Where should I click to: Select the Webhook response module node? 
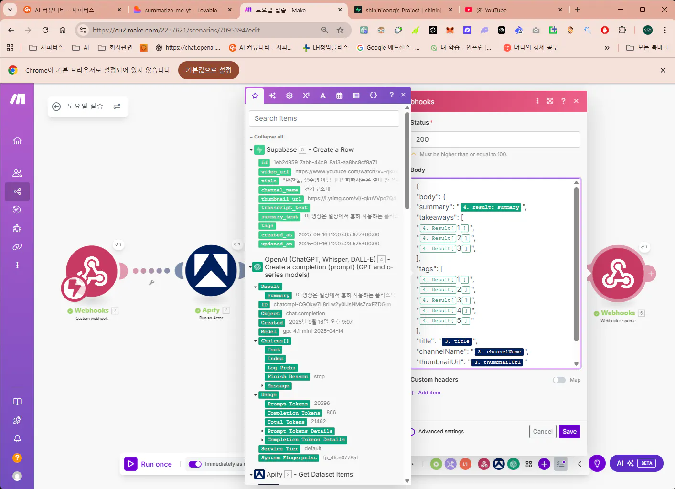click(x=618, y=274)
